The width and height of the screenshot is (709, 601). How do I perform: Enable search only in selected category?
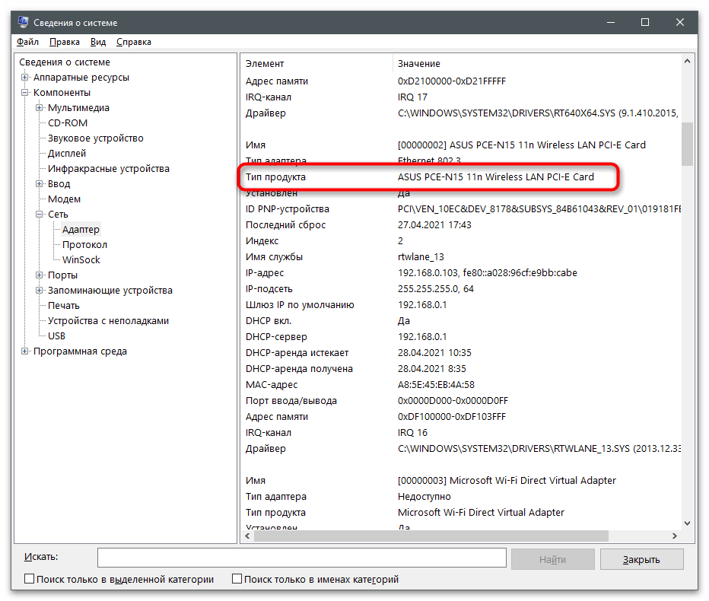(x=30, y=580)
